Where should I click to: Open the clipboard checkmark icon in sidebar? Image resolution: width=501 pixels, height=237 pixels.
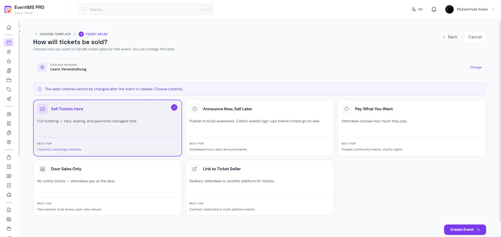click(9, 133)
